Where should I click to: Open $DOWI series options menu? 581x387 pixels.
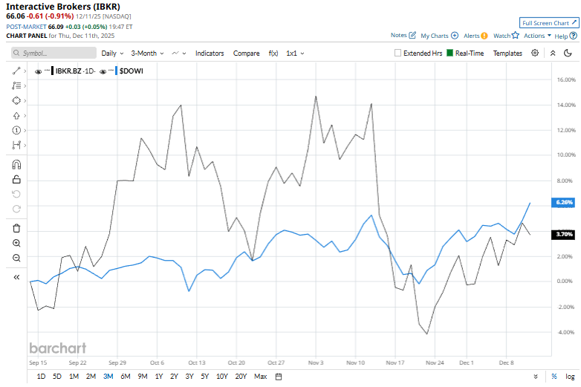point(111,71)
